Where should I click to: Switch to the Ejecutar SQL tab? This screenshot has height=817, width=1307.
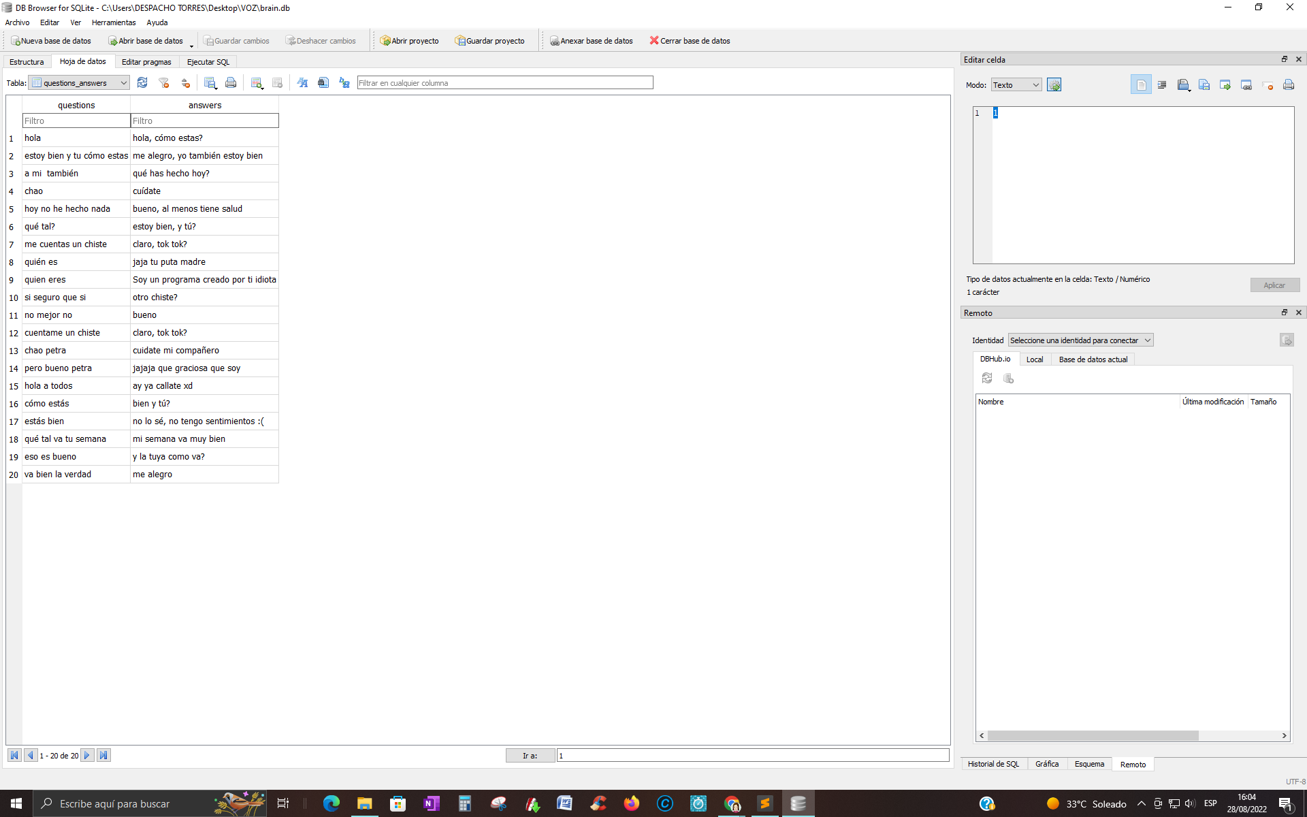pyautogui.click(x=208, y=62)
